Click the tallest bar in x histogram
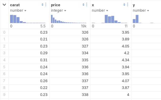Screen dimensions: 161x100 (106, 19)
